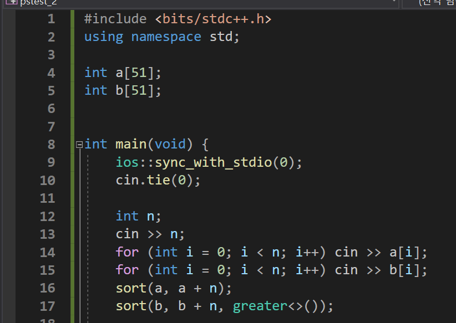Click line number 8 in the gutter
The image size is (456, 323).
coord(51,145)
